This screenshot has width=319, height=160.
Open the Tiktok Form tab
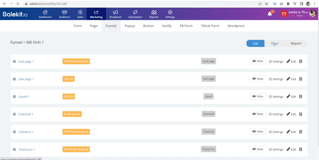tap(210, 26)
